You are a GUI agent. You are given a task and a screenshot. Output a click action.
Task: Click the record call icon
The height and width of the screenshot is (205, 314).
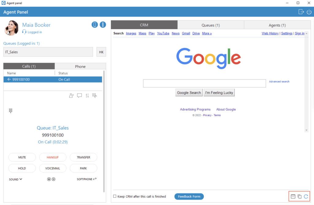(49, 179)
